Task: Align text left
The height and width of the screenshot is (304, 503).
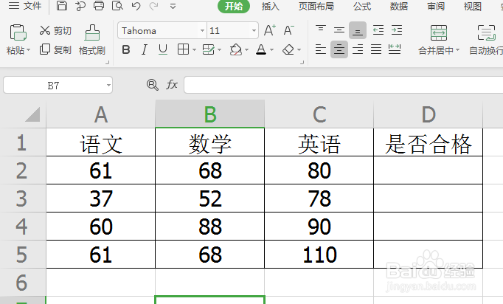Action: tap(321, 49)
